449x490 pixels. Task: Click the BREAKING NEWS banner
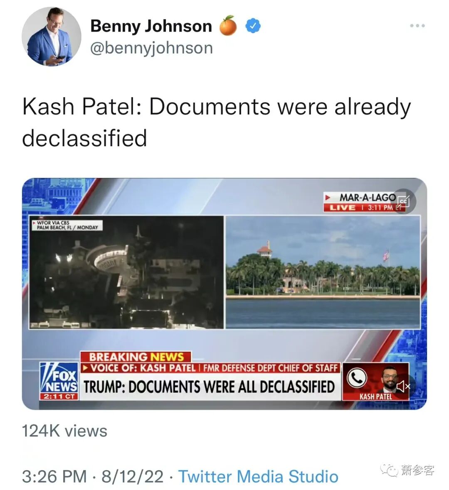coord(136,357)
